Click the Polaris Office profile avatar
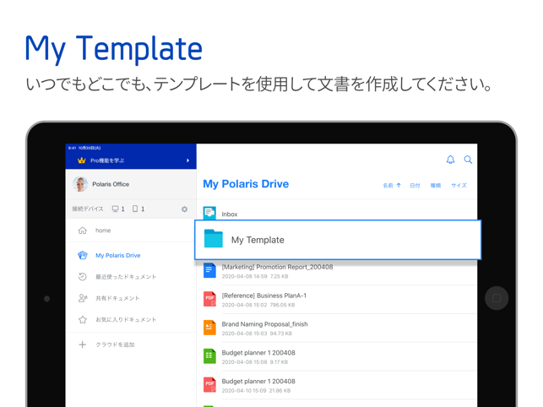 click(x=81, y=184)
